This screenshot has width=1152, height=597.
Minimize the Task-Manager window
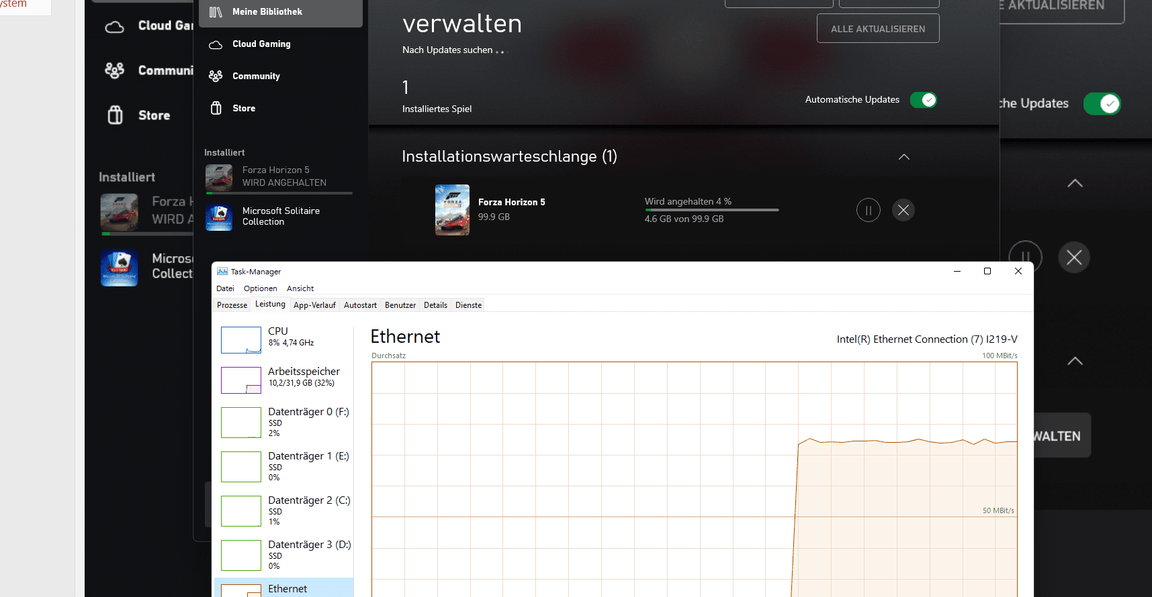pos(957,271)
